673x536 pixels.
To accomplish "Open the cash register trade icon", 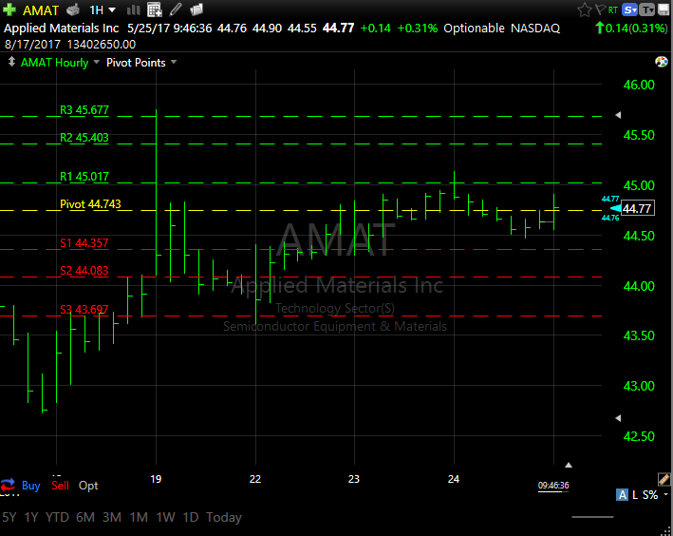I will coord(73,10).
